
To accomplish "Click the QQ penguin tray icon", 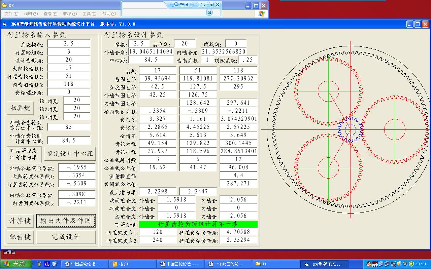I will (369, 264).
